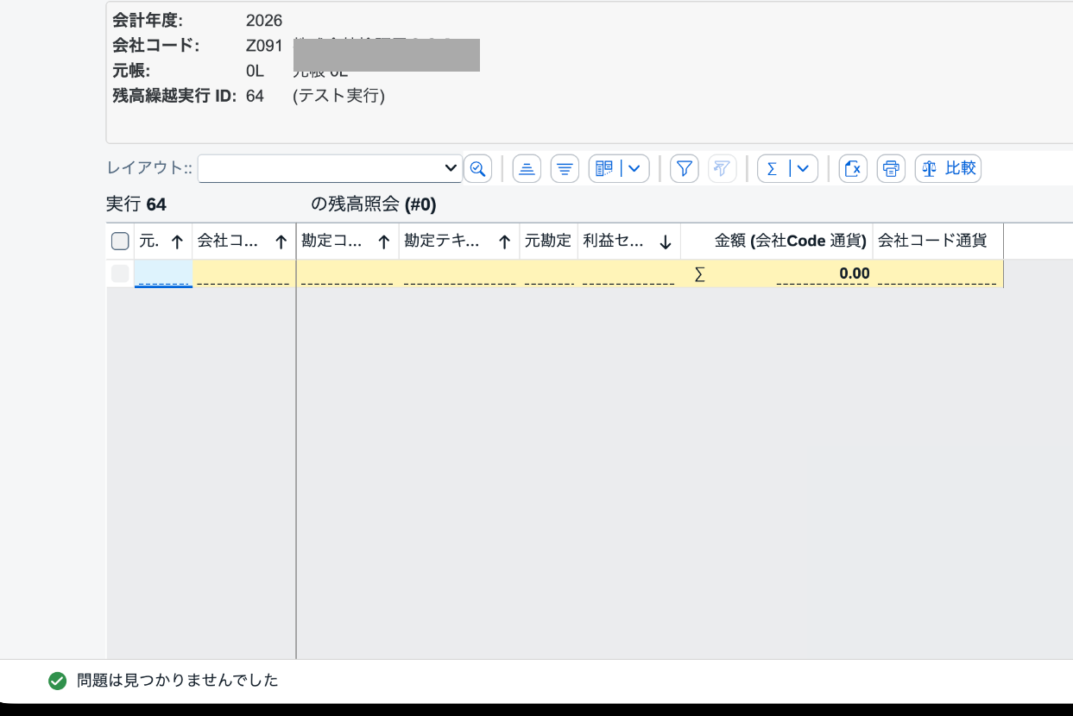Sort ascending using toolbar icon
Screen dimensions: 1073x716
click(x=527, y=168)
